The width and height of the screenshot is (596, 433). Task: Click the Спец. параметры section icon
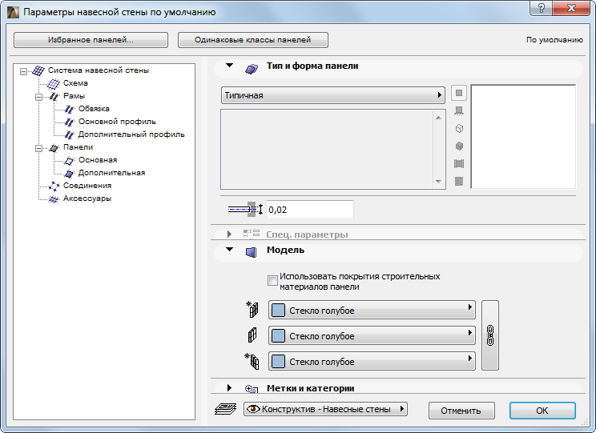[252, 233]
